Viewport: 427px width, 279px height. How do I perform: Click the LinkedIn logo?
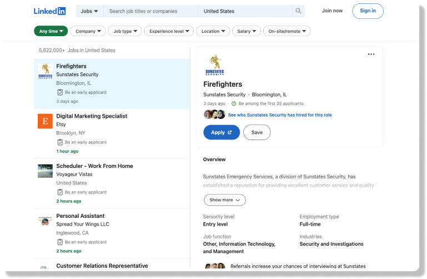point(49,11)
